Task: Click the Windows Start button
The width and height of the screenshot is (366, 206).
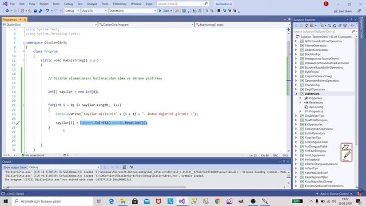Action: (x=6, y=201)
